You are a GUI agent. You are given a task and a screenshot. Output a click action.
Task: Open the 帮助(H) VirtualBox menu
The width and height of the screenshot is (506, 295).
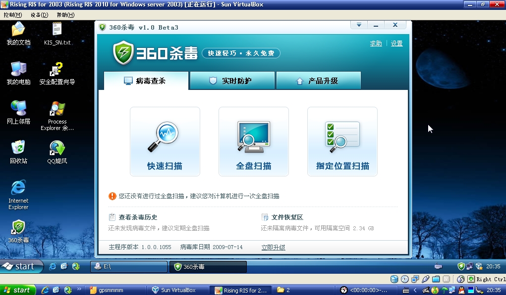[65, 15]
